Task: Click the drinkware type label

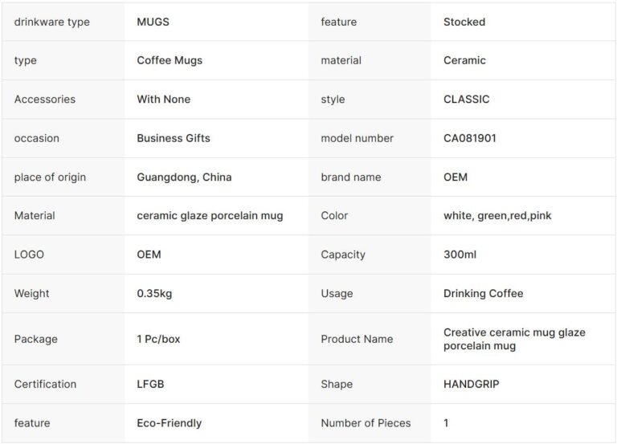Action: (52, 22)
